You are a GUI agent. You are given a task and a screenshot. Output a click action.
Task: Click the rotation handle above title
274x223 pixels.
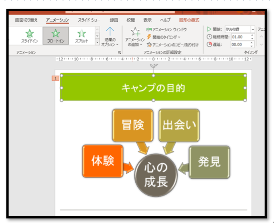[153, 65]
